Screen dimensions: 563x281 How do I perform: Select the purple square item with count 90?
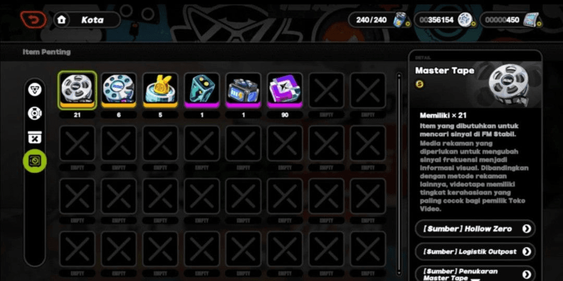click(x=284, y=90)
